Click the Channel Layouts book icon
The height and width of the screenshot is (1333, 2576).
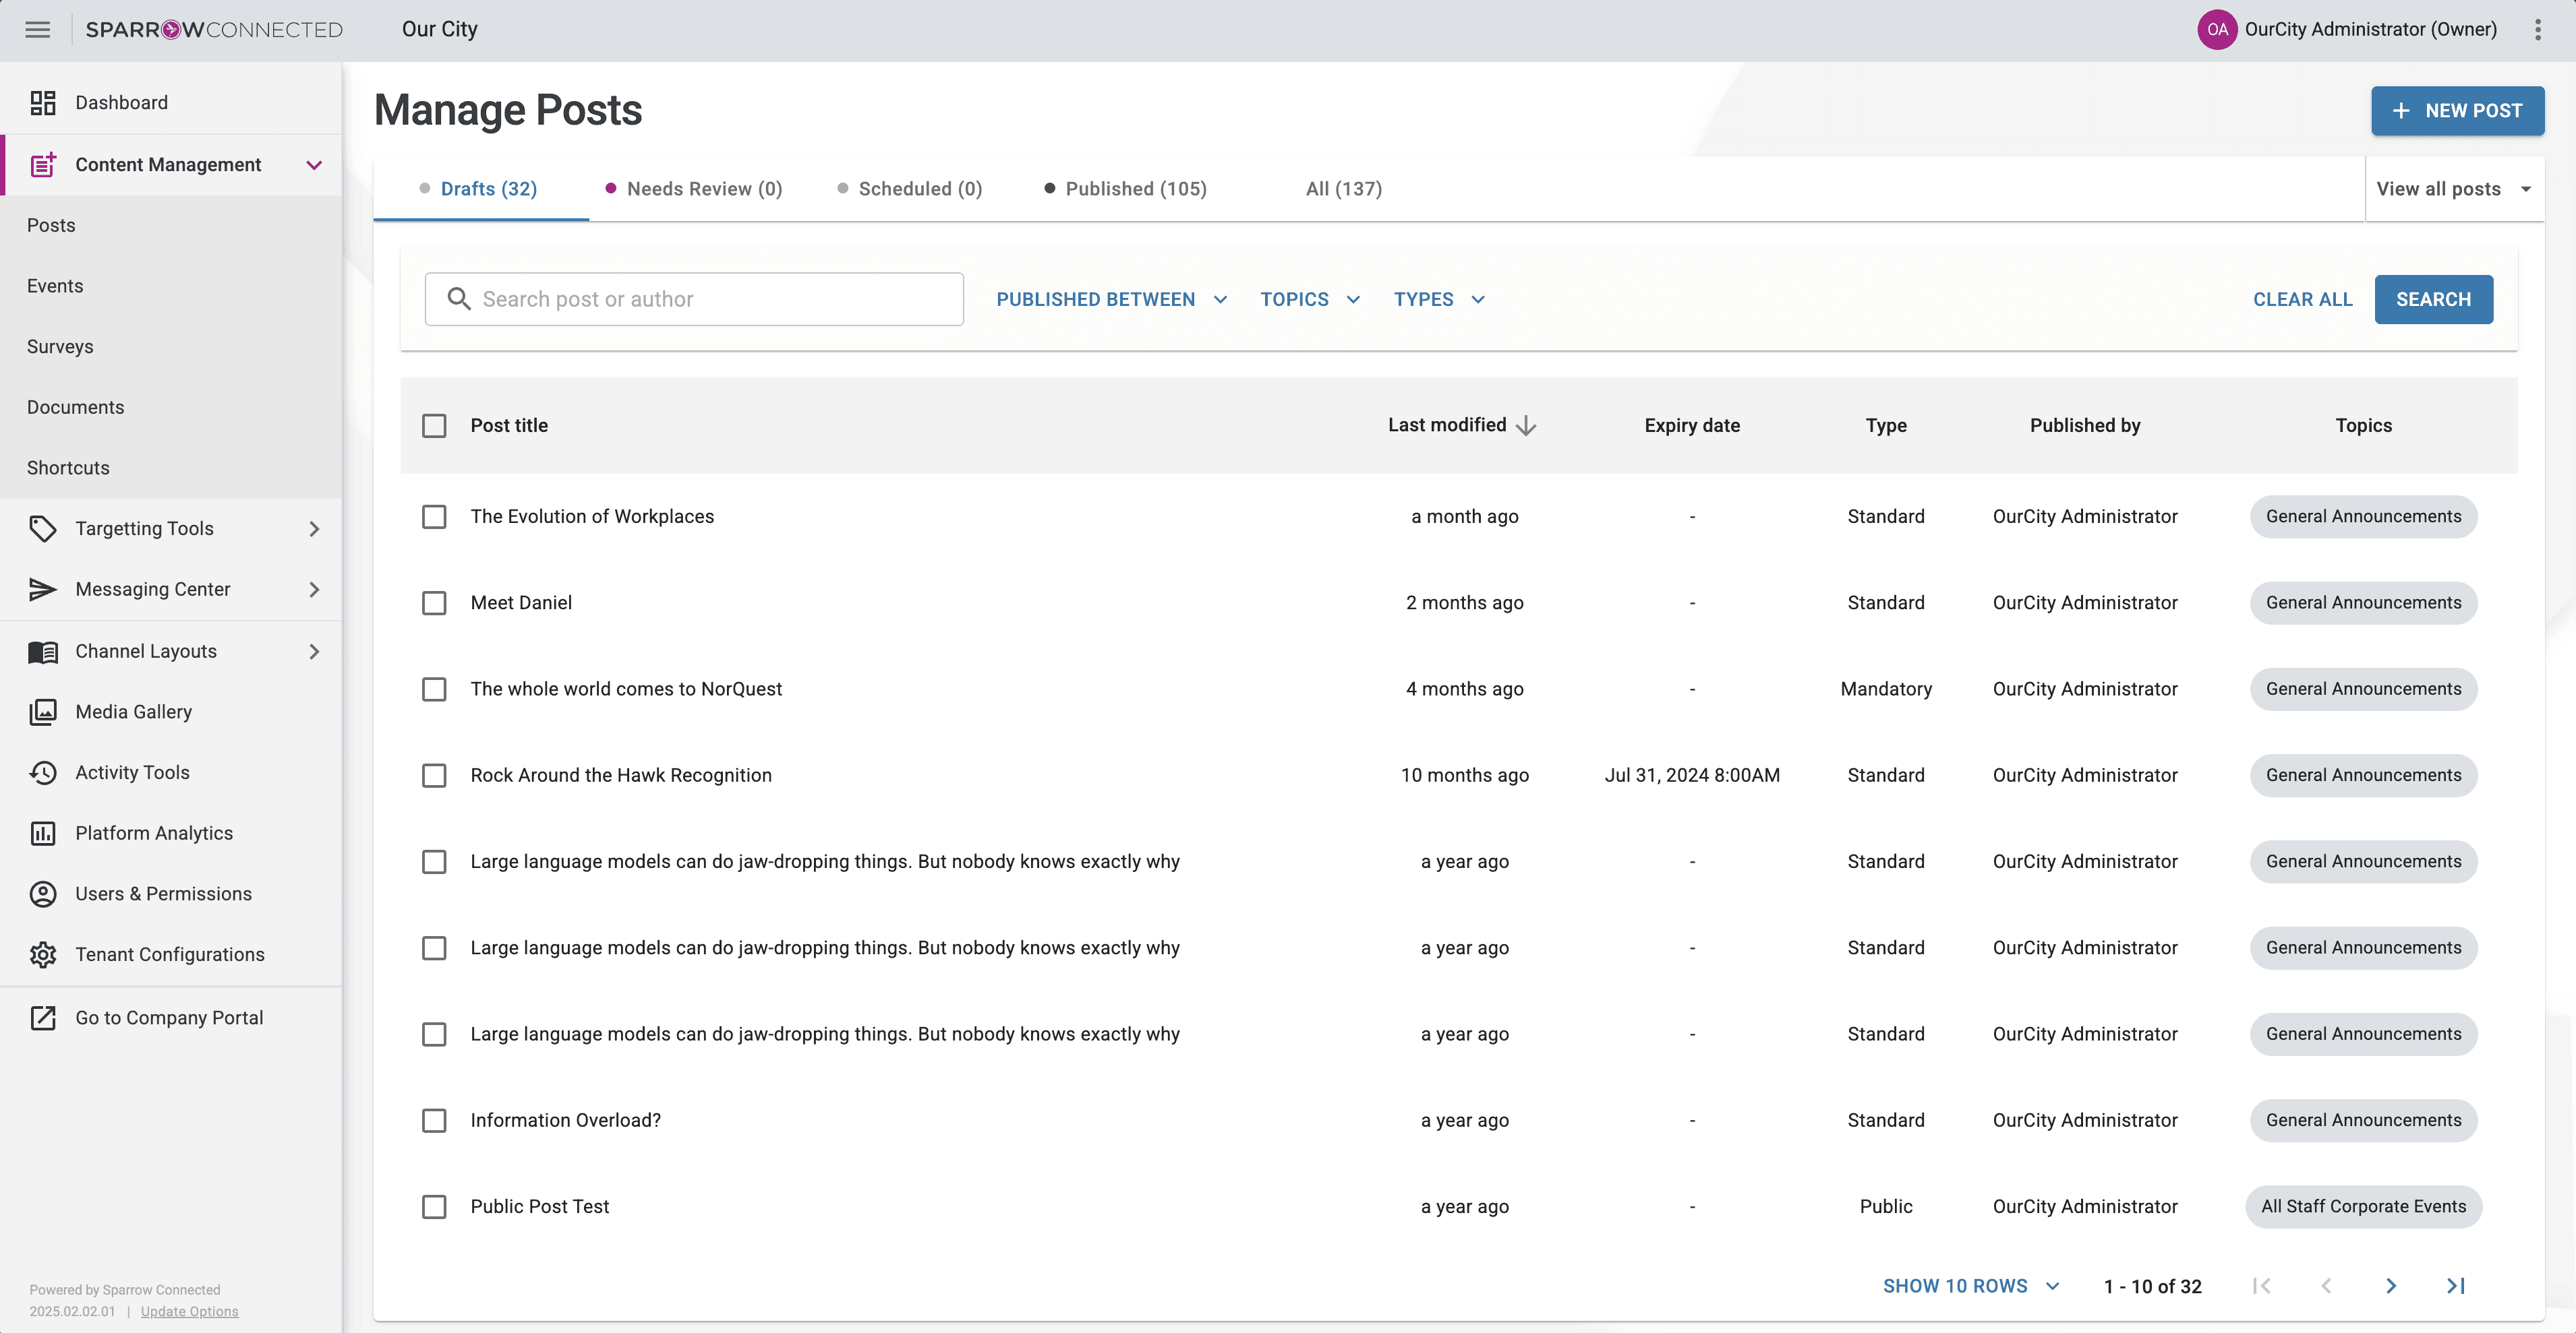(43, 652)
